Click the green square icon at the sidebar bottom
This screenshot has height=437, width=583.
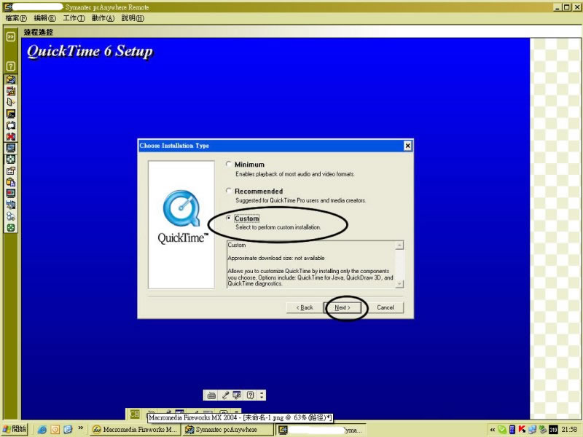point(11,228)
